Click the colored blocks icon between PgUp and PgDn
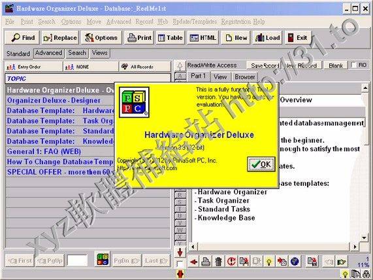 [x=103, y=260]
